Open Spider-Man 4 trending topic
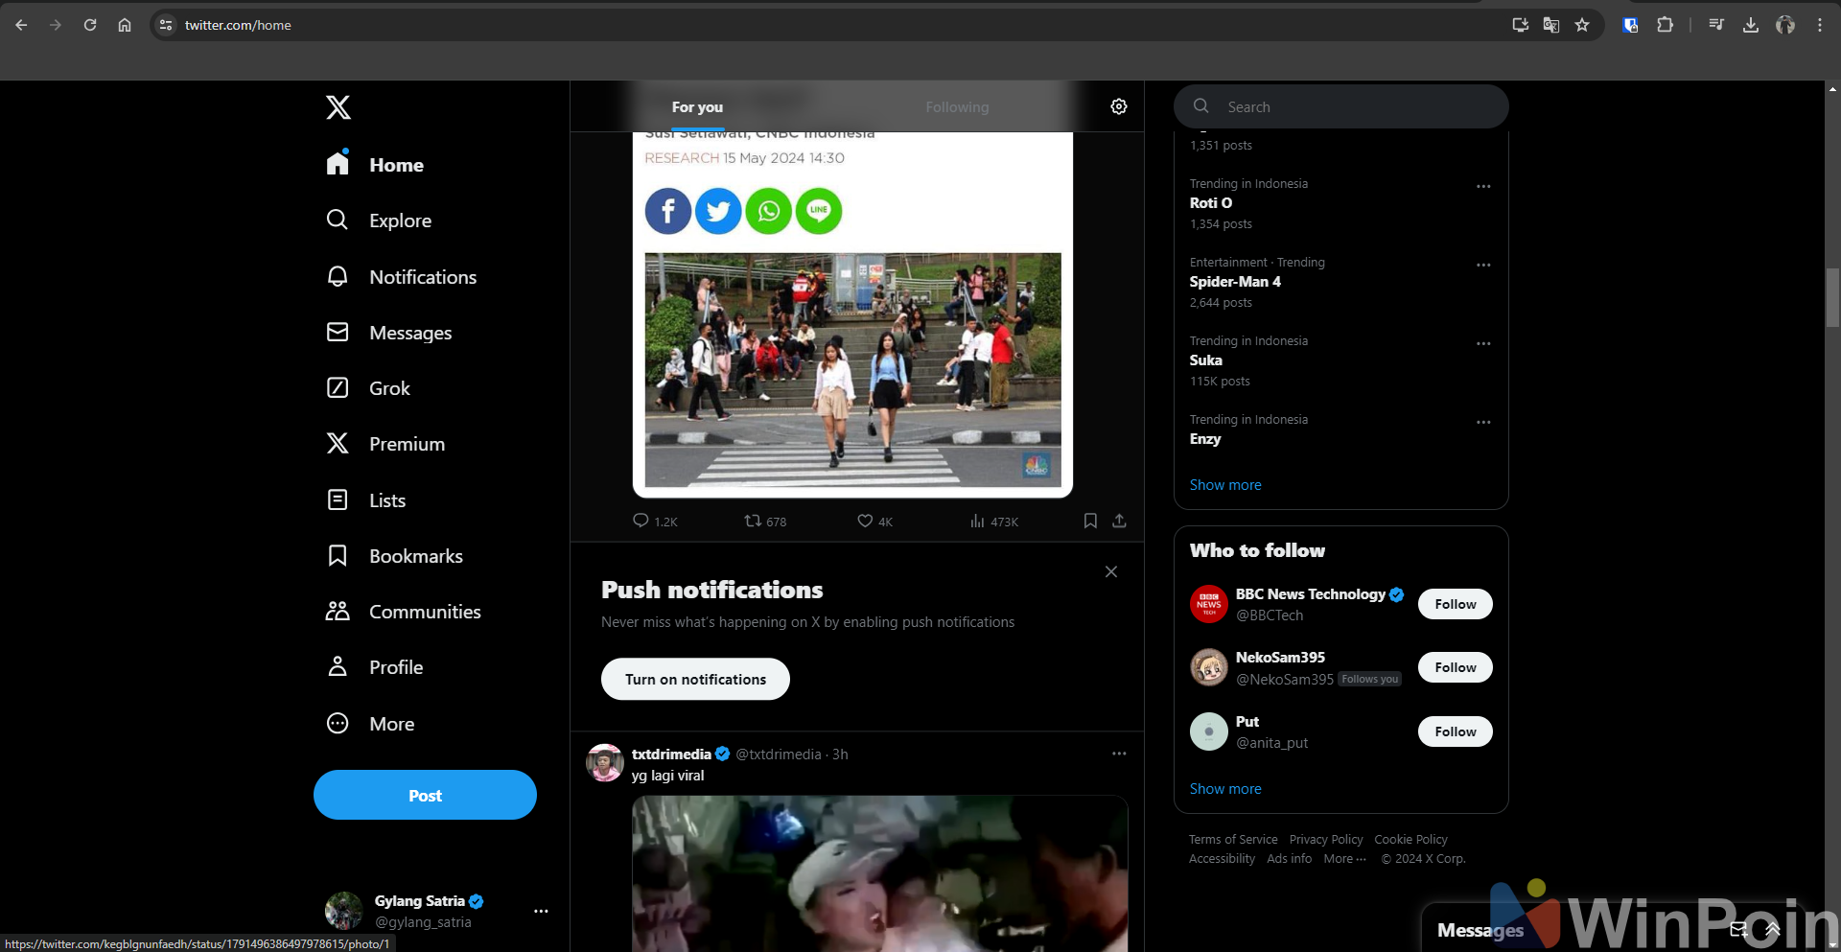This screenshot has height=952, width=1841. coord(1235,282)
